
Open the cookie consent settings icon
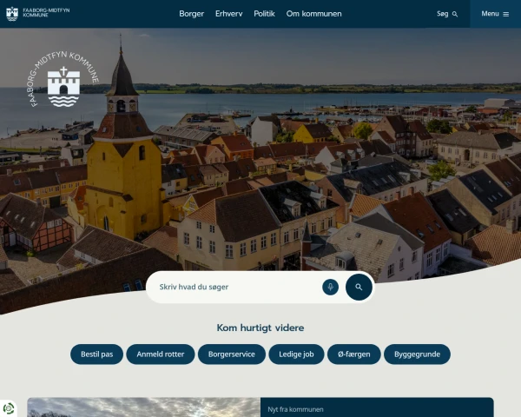pyautogui.click(x=9, y=408)
